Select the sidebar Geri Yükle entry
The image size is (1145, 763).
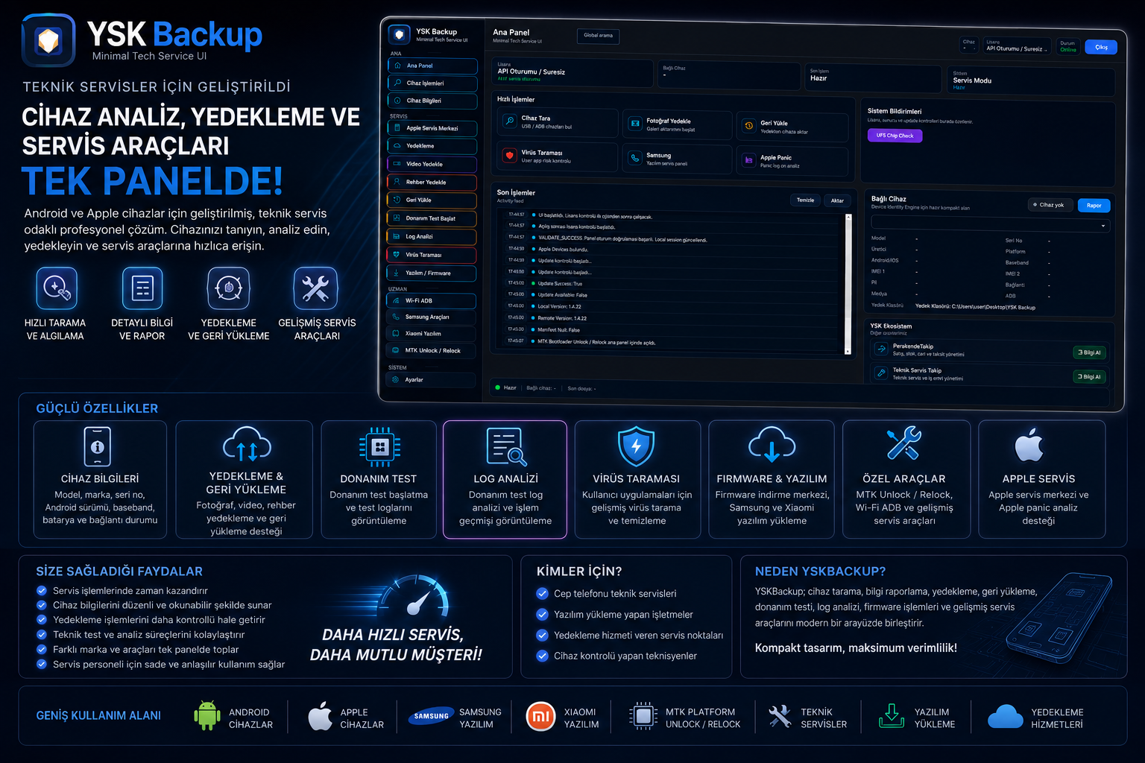(432, 200)
